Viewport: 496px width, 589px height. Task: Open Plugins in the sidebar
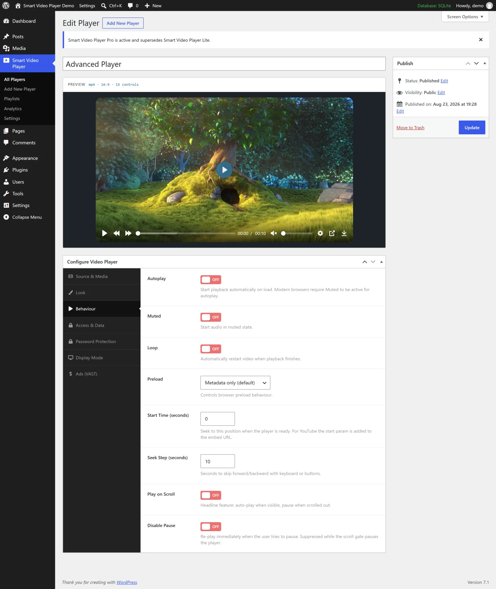coord(20,170)
